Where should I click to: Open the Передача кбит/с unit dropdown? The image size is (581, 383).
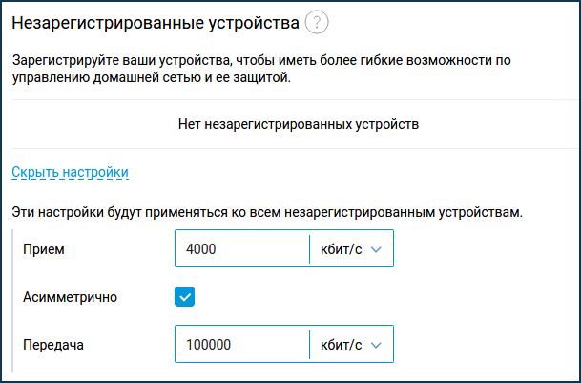click(x=351, y=344)
